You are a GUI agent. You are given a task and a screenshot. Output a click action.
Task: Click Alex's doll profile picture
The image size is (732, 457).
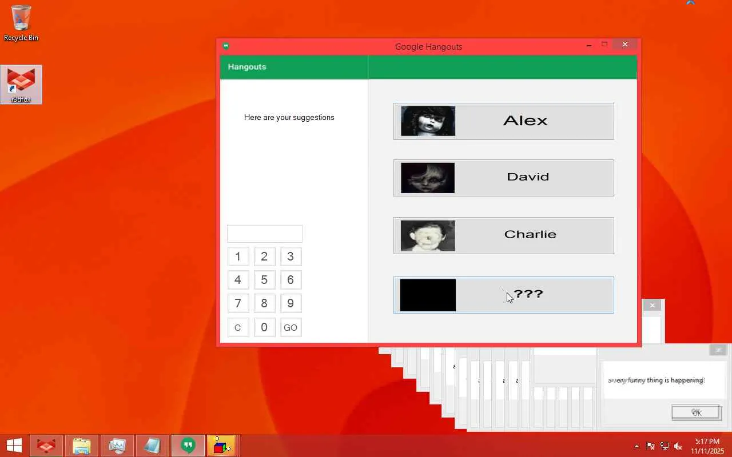pos(428,121)
